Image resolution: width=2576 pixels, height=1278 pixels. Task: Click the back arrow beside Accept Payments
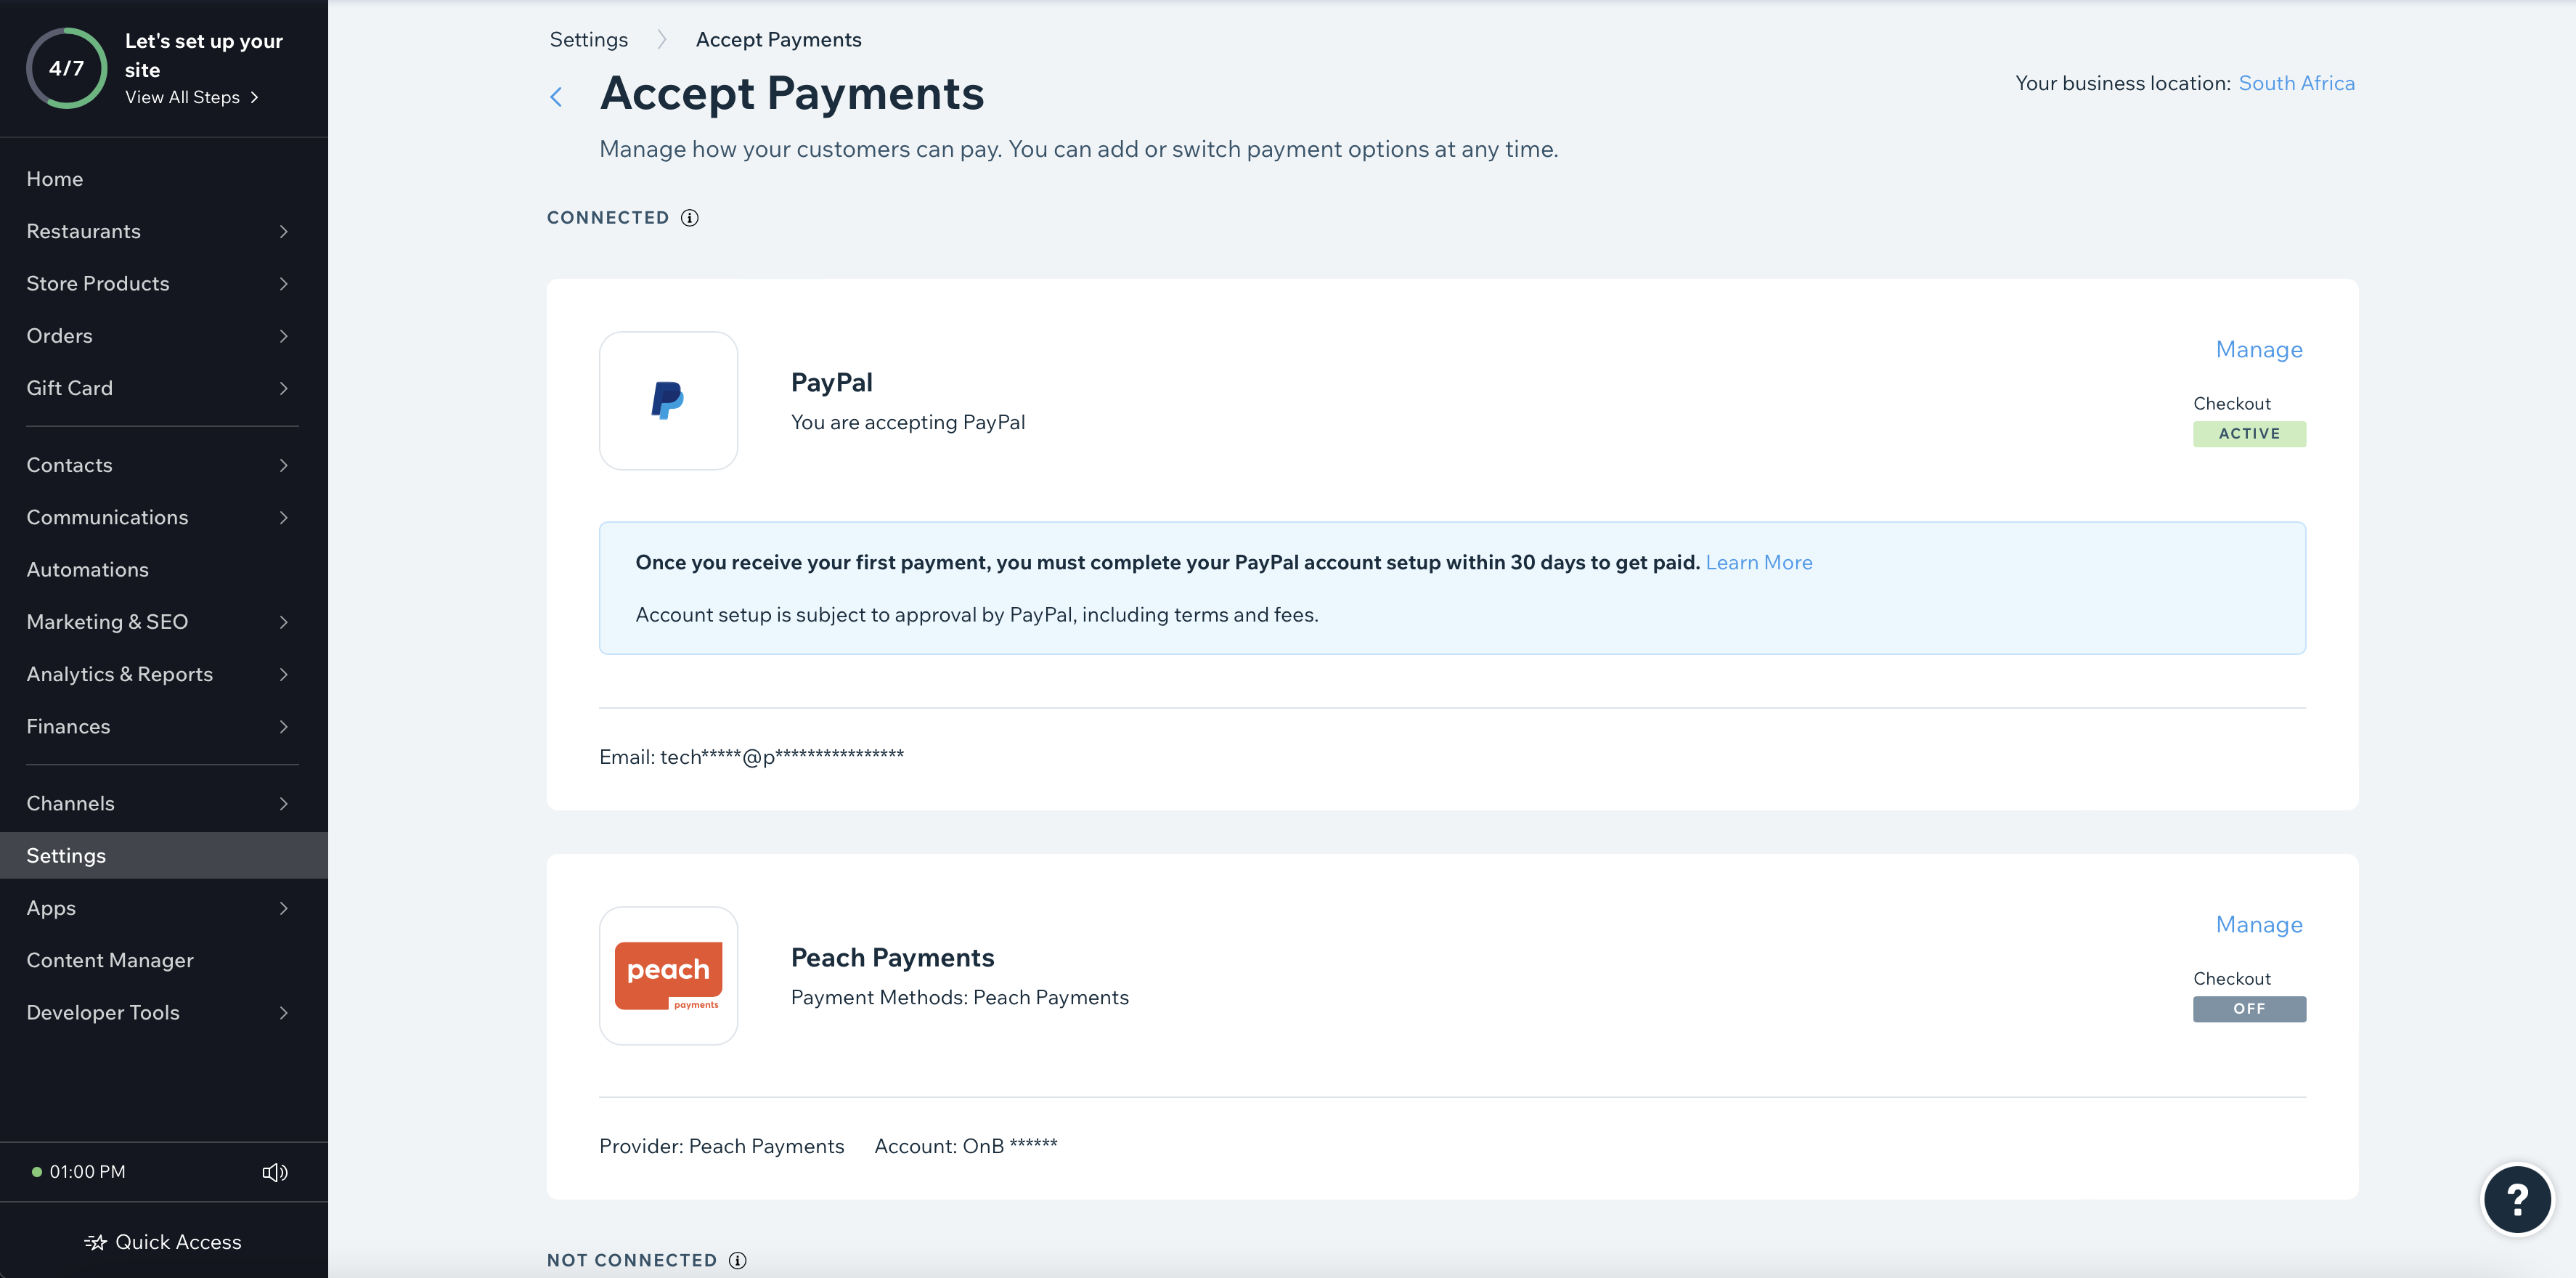[x=556, y=97]
